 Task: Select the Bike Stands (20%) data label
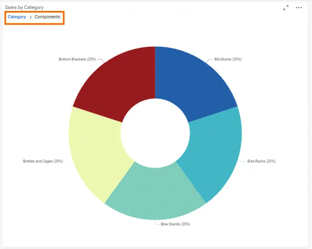click(175, 224)
